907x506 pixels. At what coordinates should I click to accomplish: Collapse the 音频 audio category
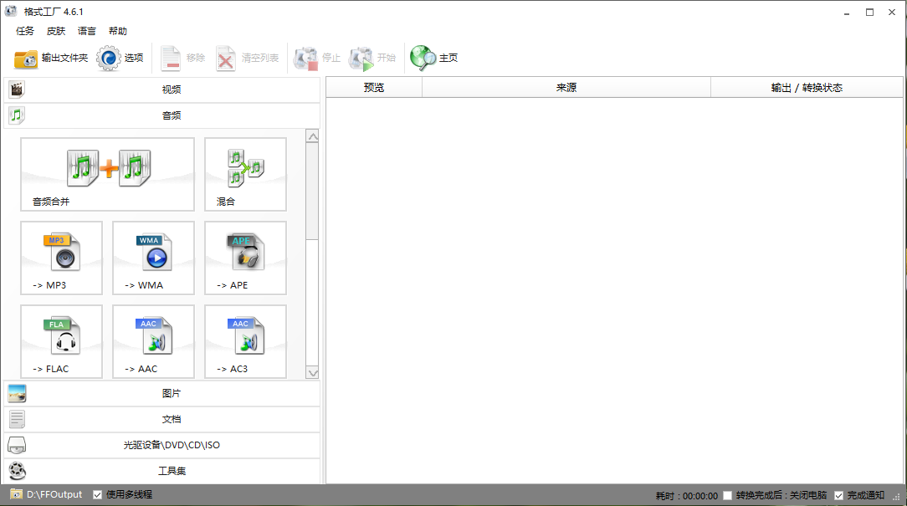[162, 115]
